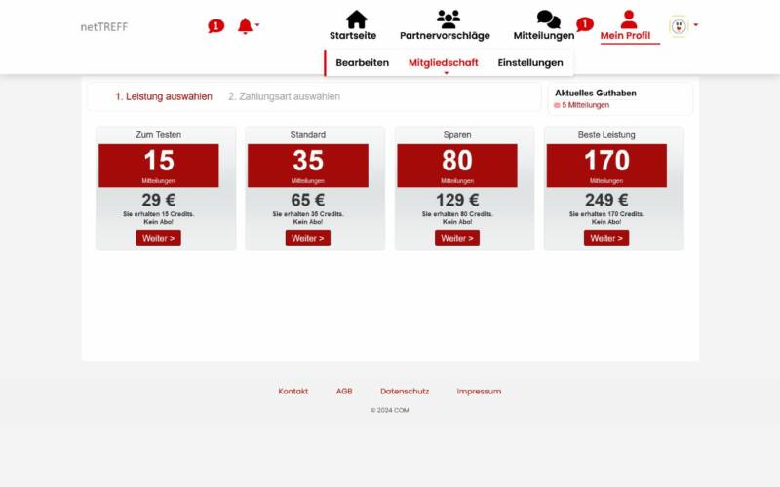Open the Bearbeiten submenu tab

coord(362,63)
